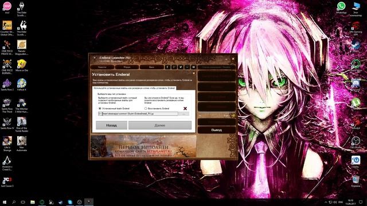Select Установочный файл Enderal radio button

[100, 108]
